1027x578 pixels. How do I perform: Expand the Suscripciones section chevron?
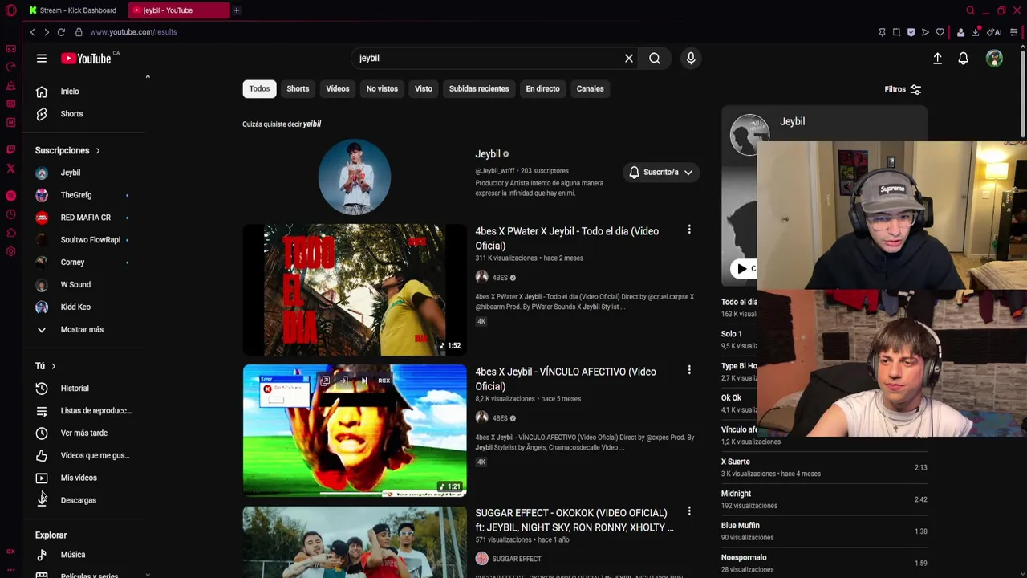click(x=98, y=151)
